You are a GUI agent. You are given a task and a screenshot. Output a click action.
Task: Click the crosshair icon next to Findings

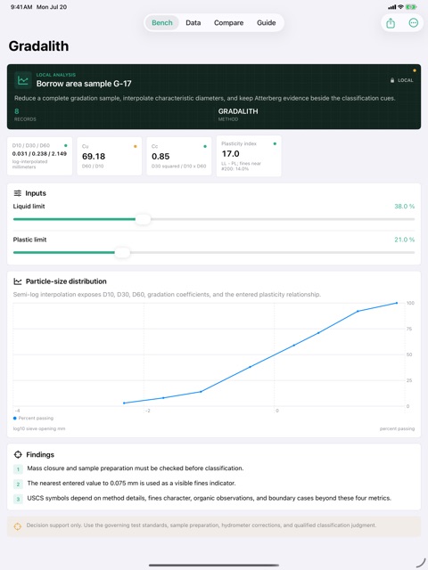pos(18,454)
